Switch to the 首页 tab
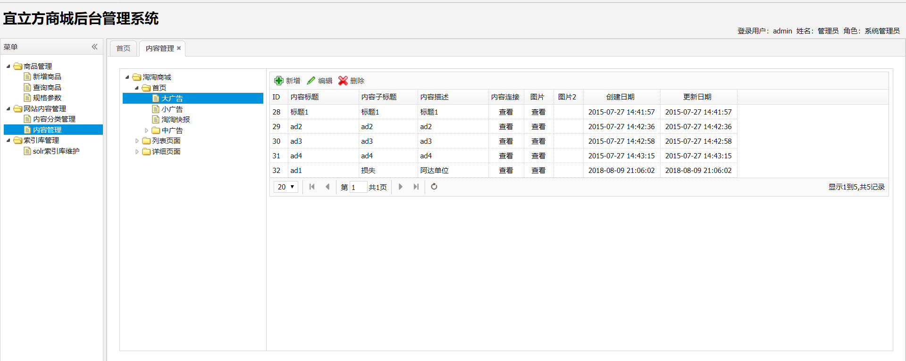 coord(123,48)
